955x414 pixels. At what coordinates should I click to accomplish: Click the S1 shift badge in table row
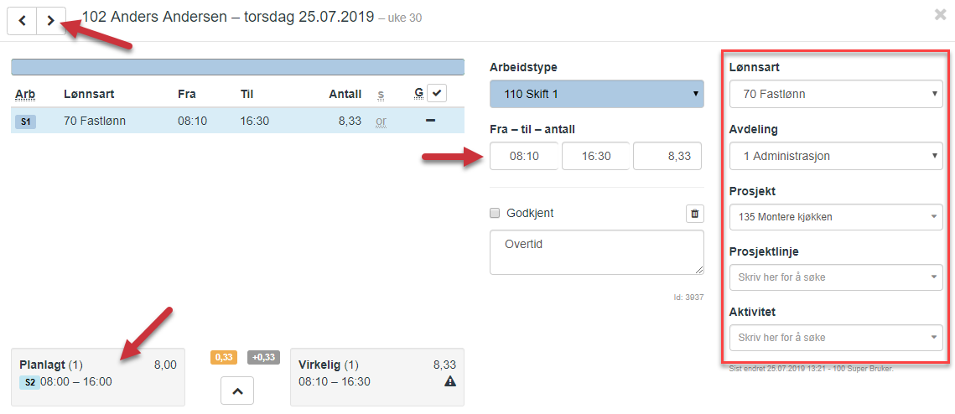(26, 122)
